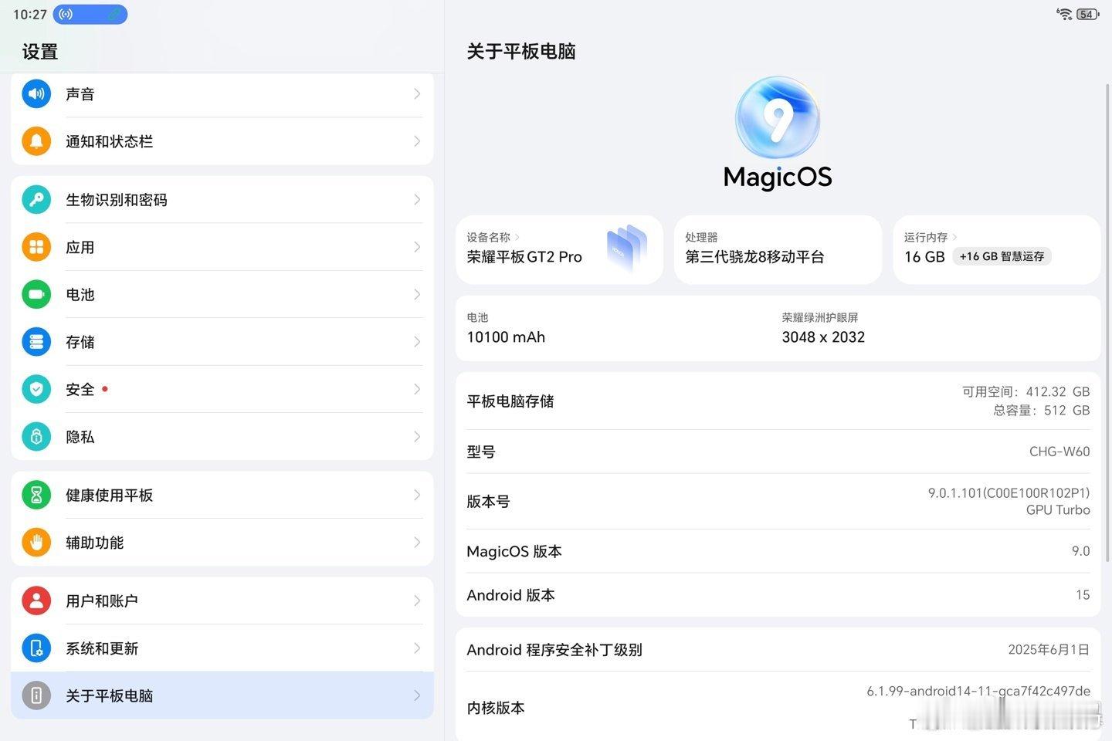1112x741 pixels.
Task: Tap the 内核版本 row
Action: (x=778, y=707)
